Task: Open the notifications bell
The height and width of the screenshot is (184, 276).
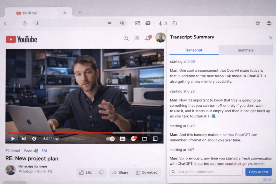Action: pos(147,38)
